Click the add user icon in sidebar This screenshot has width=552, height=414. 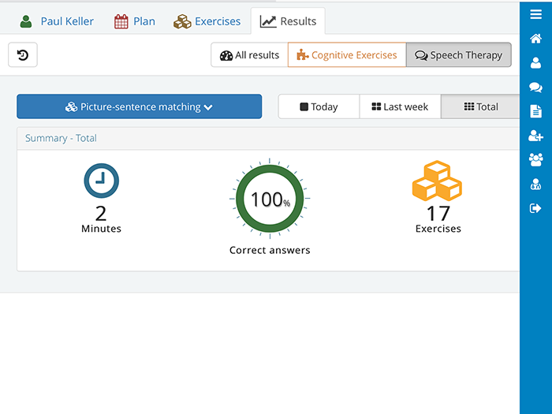click(535, 136)
